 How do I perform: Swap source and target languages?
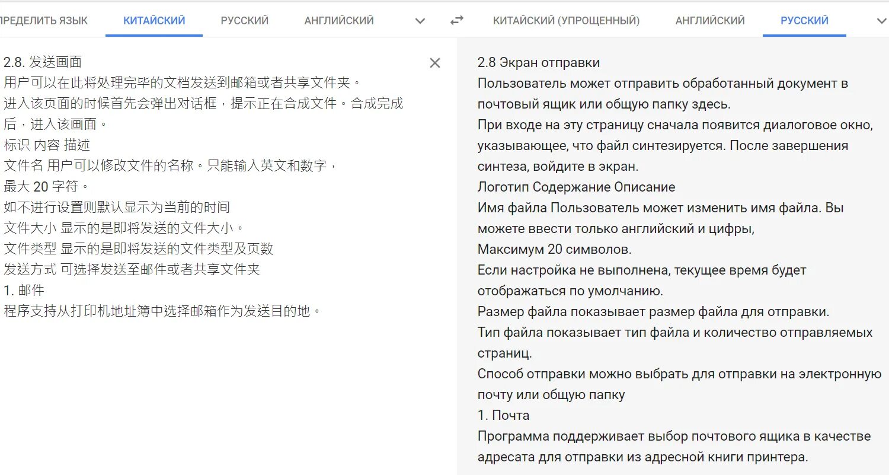click(x=456, y=21)
